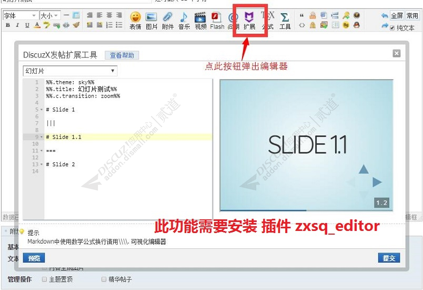Image resolution: width=423 pixels, height=290 pixels.
Task: Toggle bold formatting in editor toolbar
Action: pyautogui.click(x=8, y=25)
